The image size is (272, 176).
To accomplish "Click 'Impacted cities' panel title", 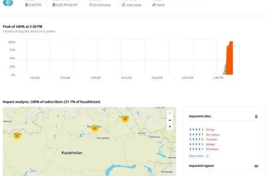I will click(x=200, y=116).
